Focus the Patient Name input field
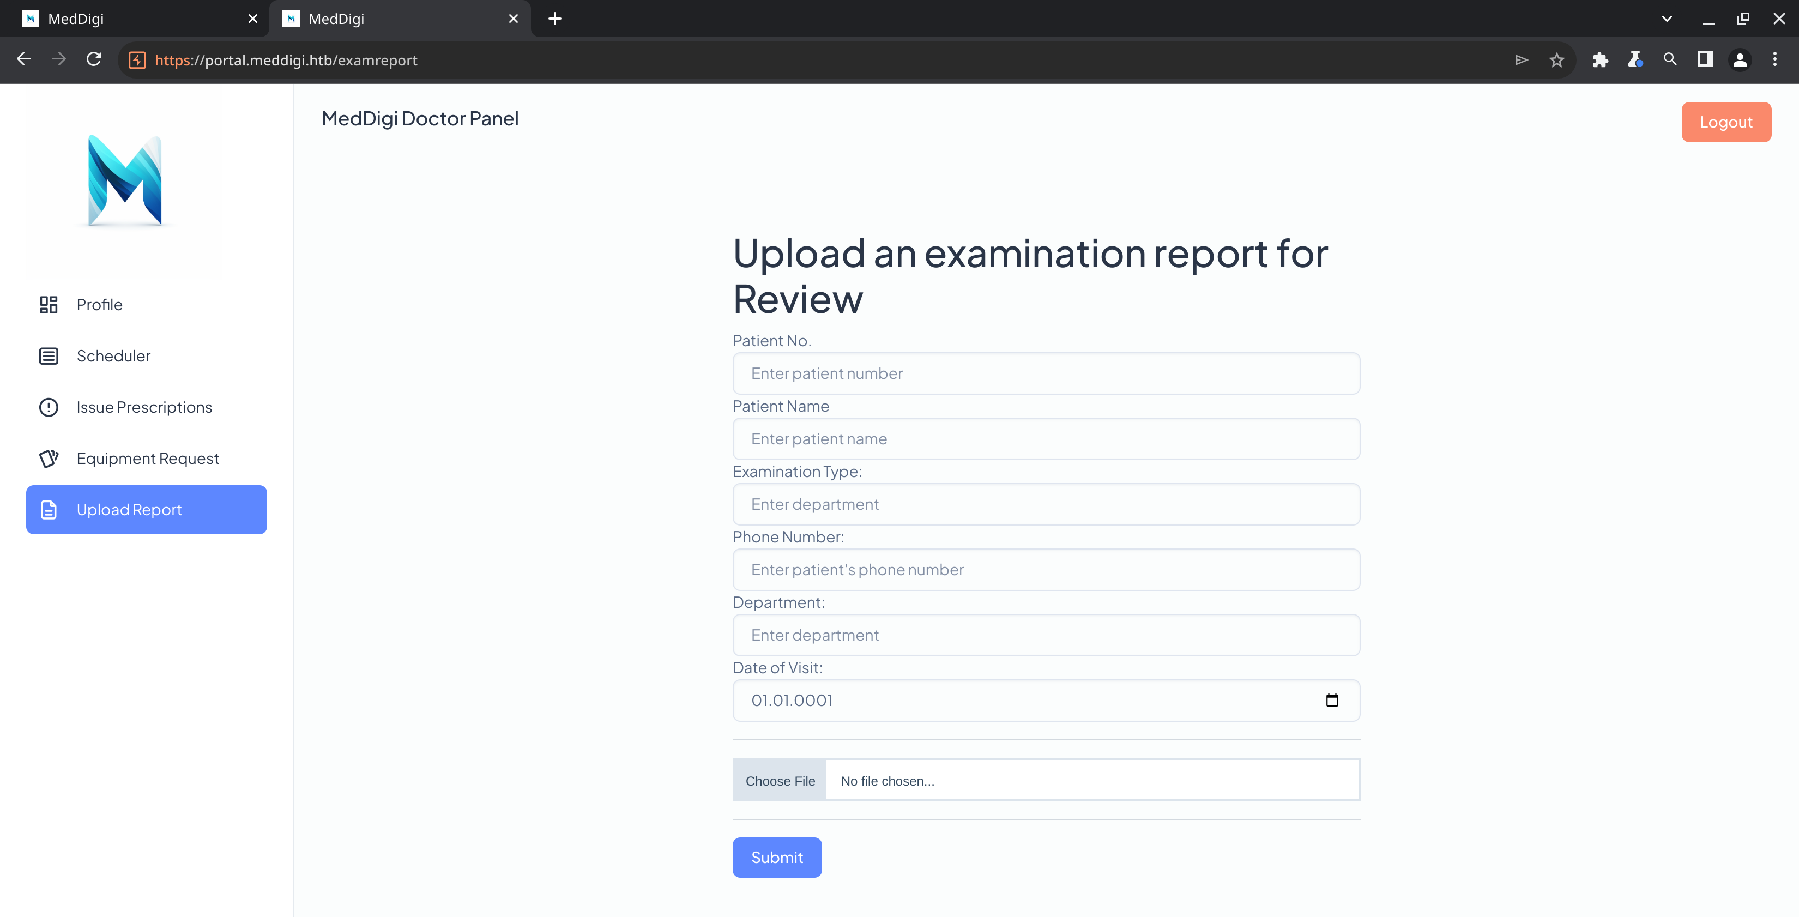Image resolution: width=1799 pixels, height=917 pixels. (1046, 438)
